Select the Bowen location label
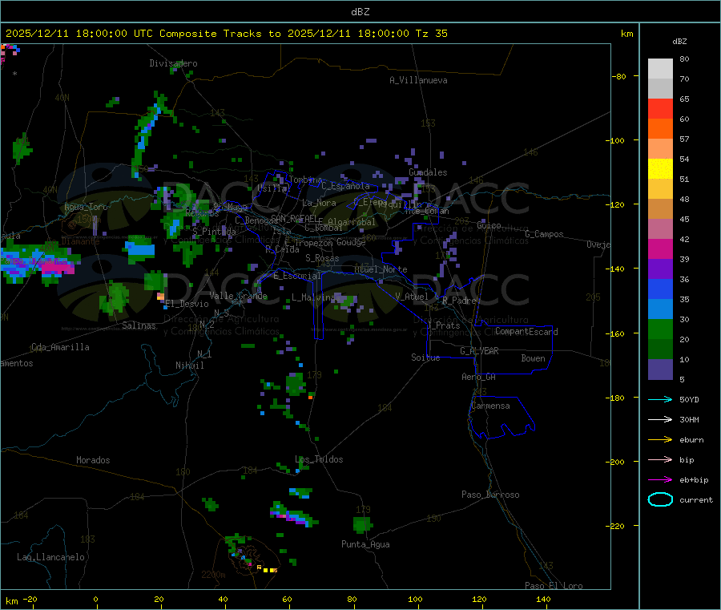721x610 pixels. (x=533, y=358)
